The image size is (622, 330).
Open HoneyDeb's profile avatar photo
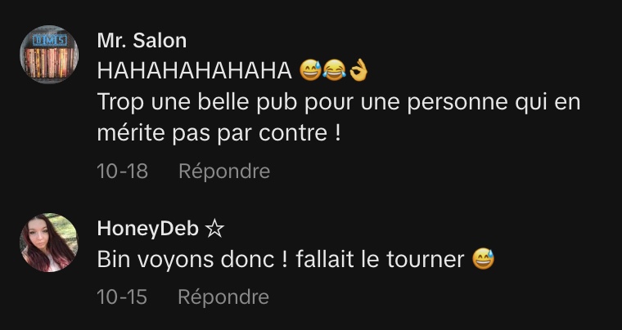coord(49,243)
